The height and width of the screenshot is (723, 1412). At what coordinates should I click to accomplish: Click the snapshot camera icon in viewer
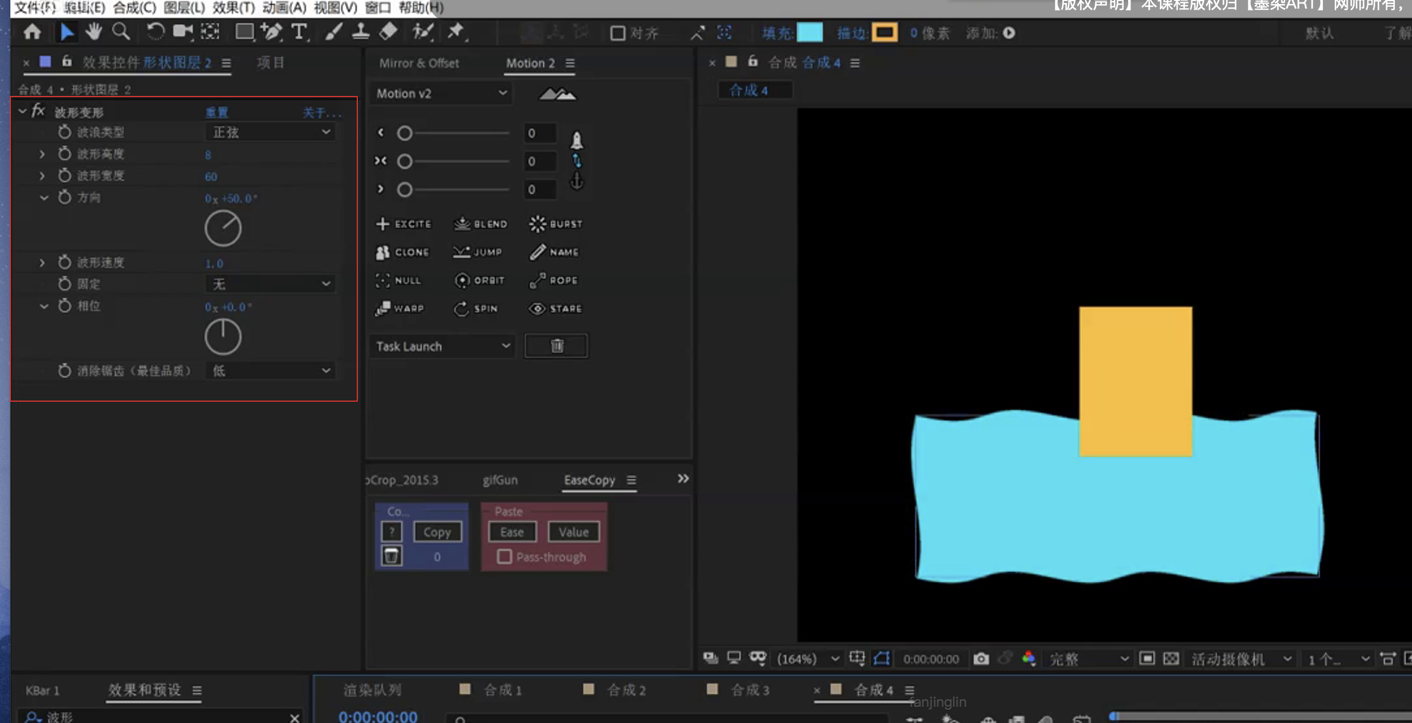[x=981, y=659]
